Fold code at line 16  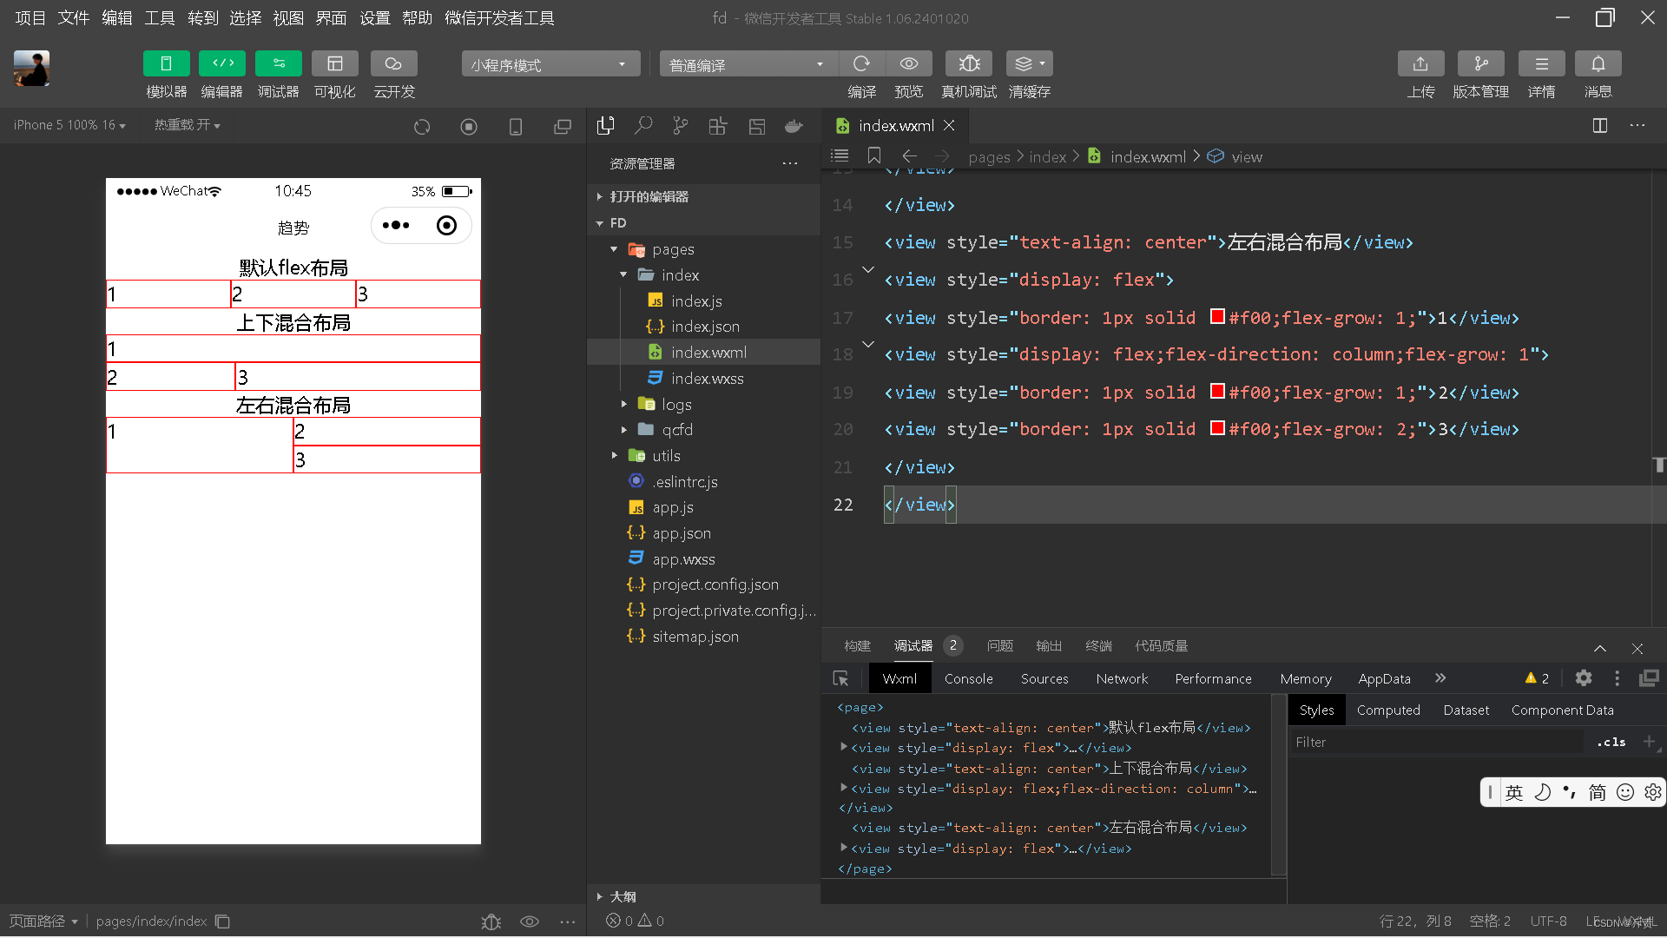tap(868, 270)
